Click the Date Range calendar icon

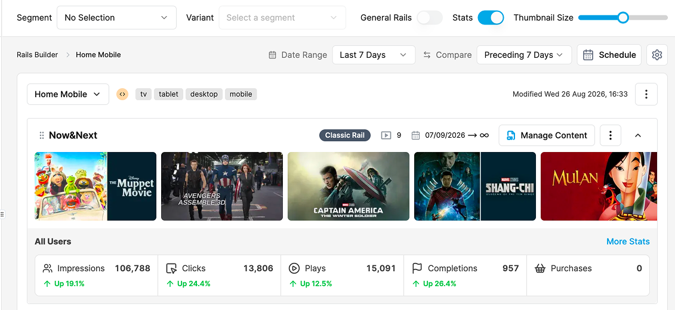coord(273,55)
